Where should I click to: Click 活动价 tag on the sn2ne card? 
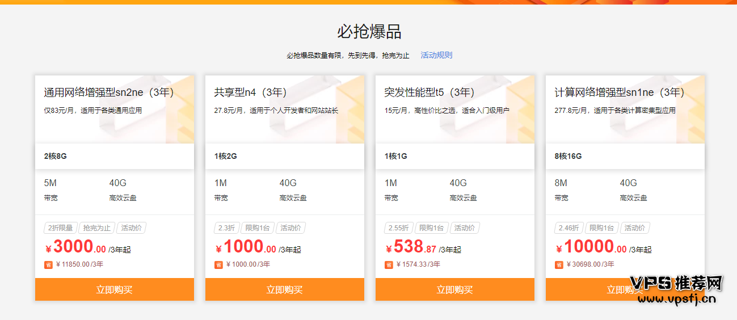(x=131, y=228)
